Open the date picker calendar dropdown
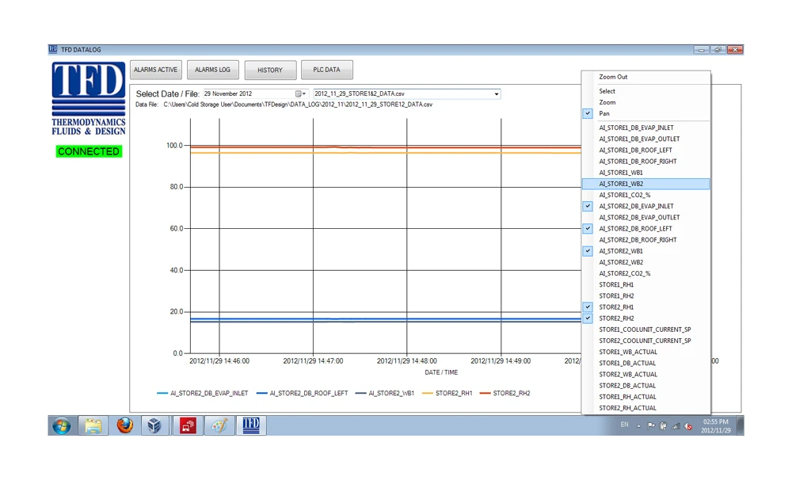 point(300,94)
